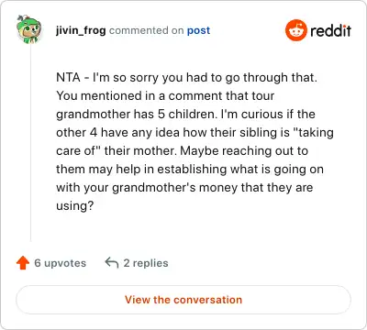Click the line "grandmother has 5 children"
This screenshot has height=330, width=367.
136,114
